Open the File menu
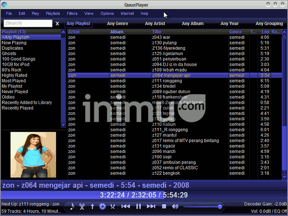The height and width of the screenshot is (216, 288). 9,13
